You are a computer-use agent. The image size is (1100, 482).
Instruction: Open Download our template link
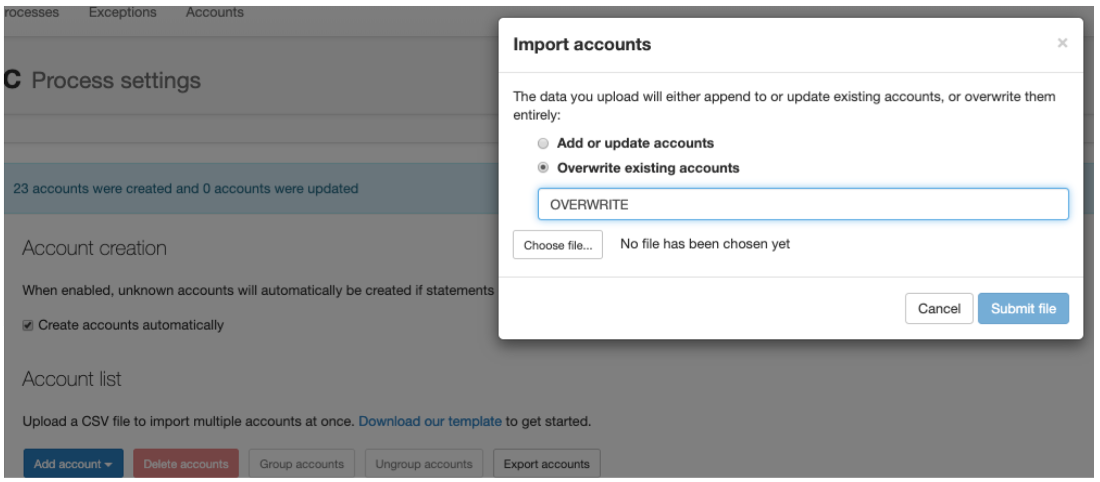click(x=430, y=421)
